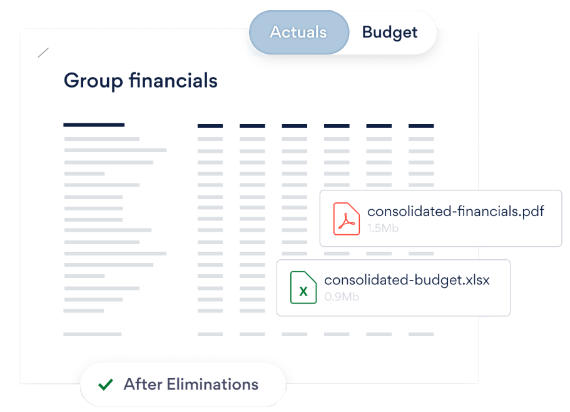Open the consolidated-budget.xlsx file name
570x412 pixels.
(407, 280)
